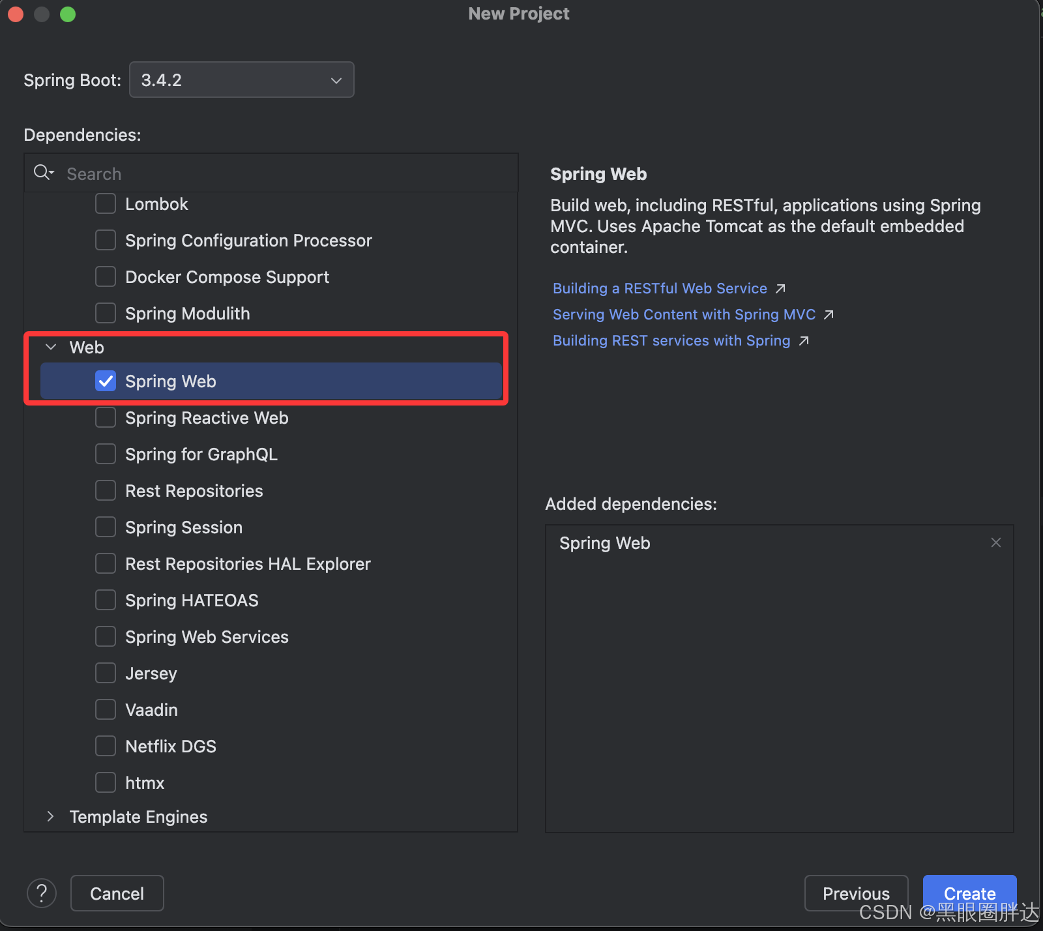Enable Netflix DGS checkbox
Viewport: 1043px width, 931px height.
point(106,746)
